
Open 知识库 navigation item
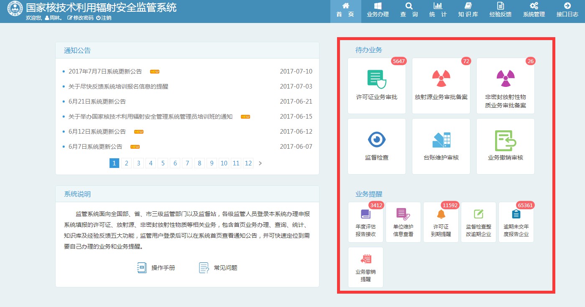pyautogui.click(x=468, y=10)
